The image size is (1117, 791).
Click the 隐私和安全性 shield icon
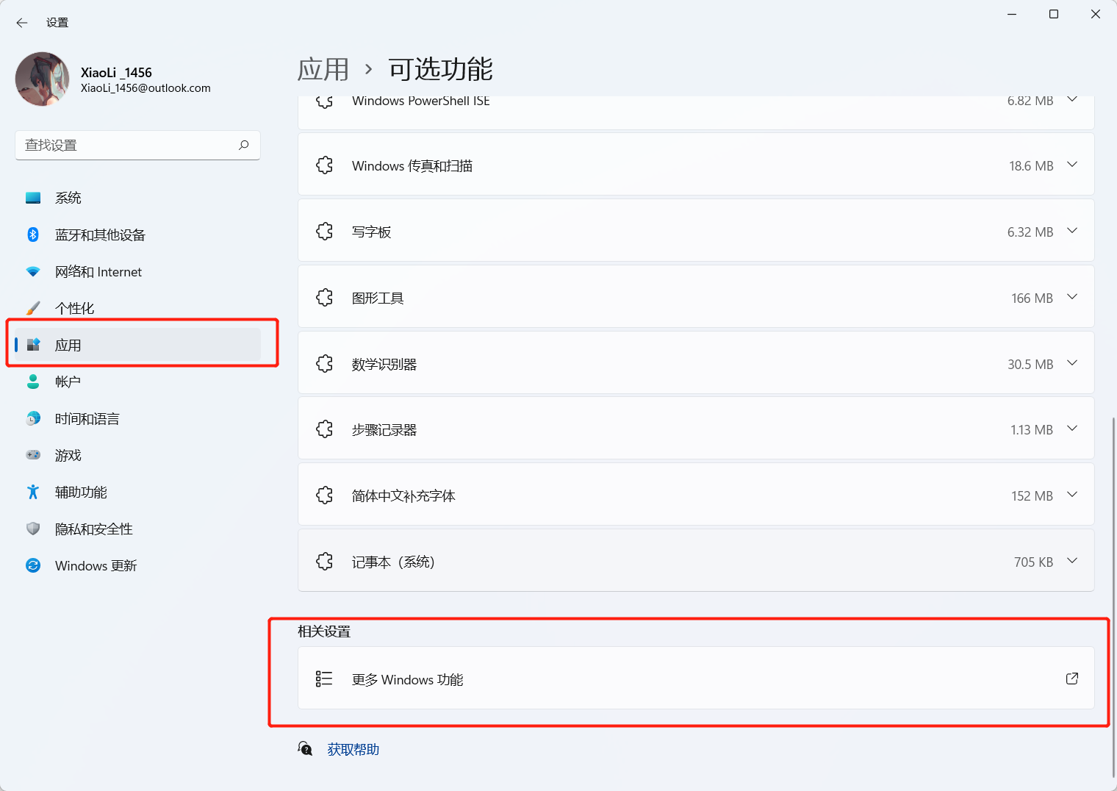(x=33, y=529)
